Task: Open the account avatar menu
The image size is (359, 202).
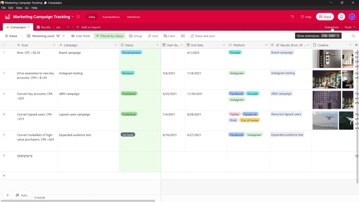Action: 352,17
